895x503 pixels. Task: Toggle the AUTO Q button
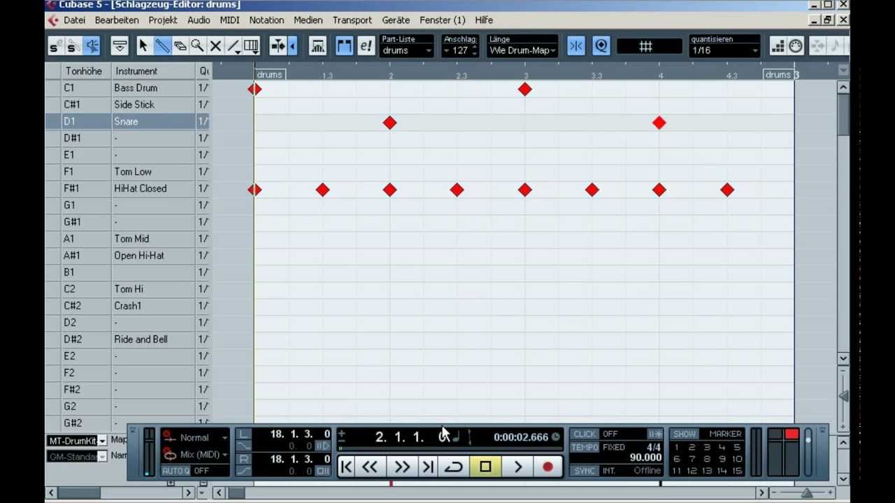(x=176, y=471)
